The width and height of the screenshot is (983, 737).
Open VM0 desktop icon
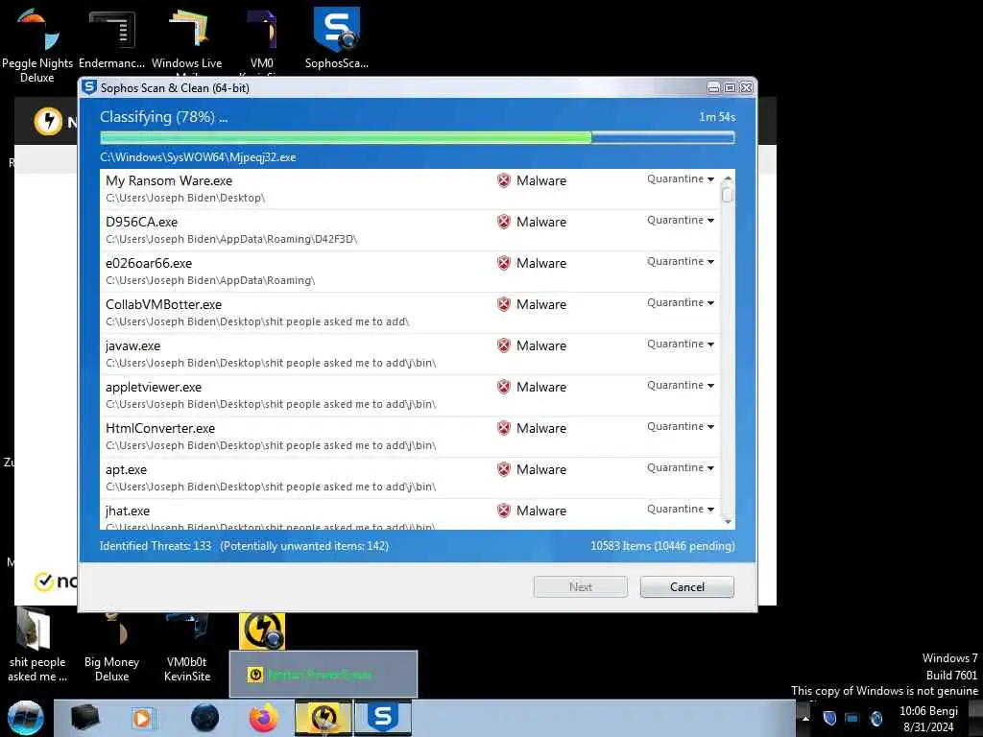click(262, 38)
